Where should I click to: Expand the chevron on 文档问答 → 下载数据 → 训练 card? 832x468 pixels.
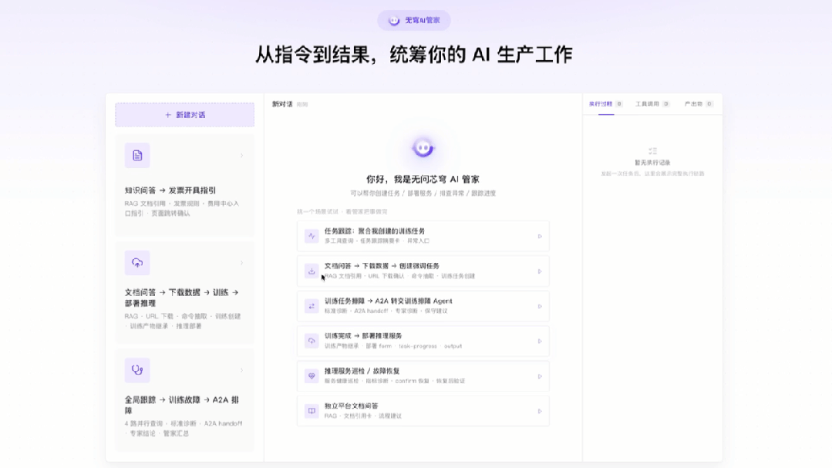(242, 263)
